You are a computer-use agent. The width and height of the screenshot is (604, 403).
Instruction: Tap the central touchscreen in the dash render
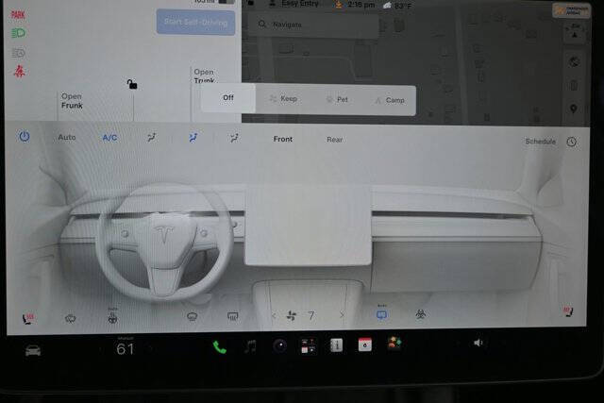point(309,226)
